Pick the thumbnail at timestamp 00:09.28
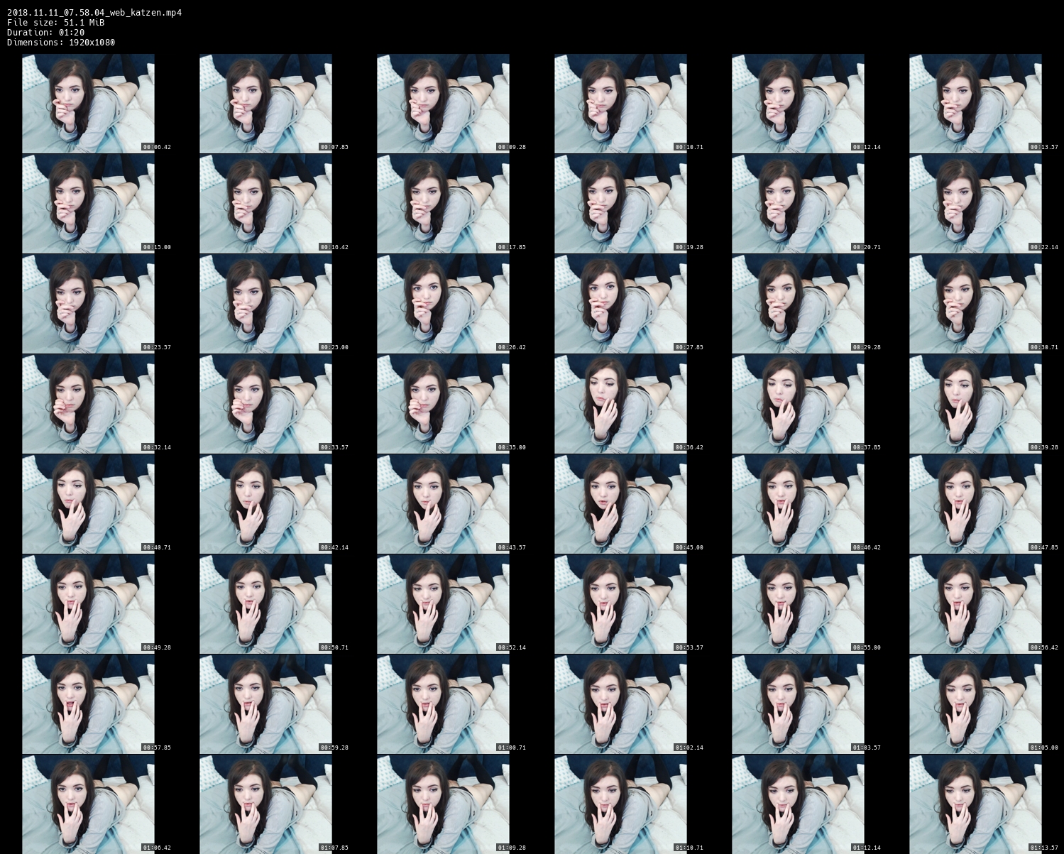This screenshot has height=854, width=1064. point(444,104)
